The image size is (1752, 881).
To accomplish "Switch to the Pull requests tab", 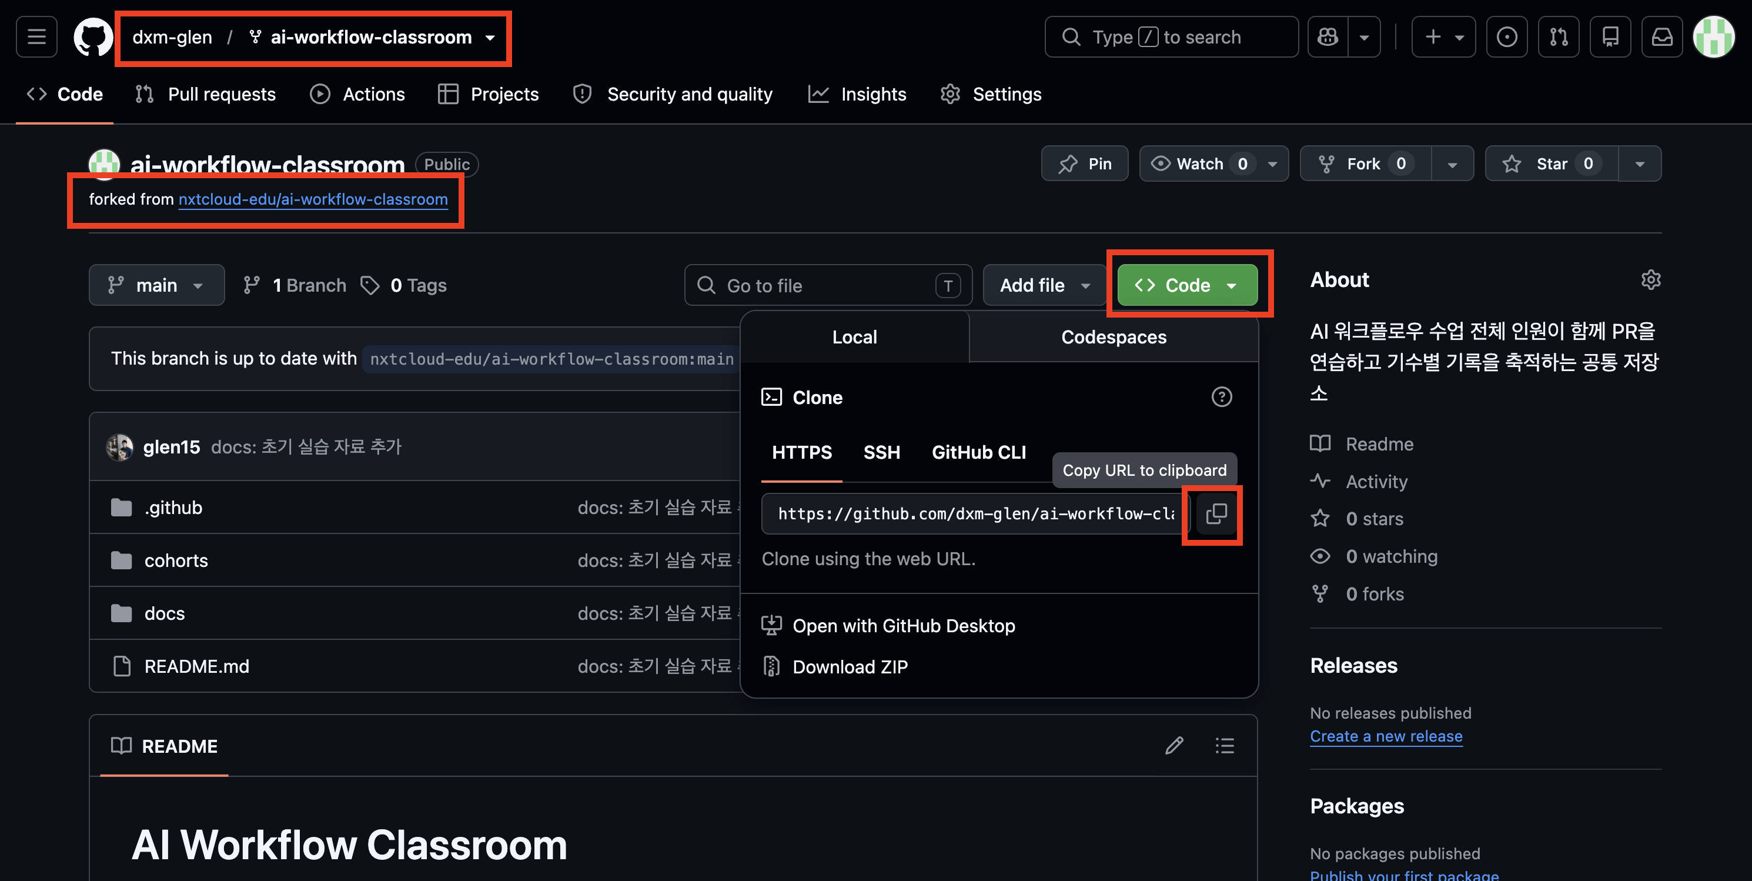I will point(205,94).
